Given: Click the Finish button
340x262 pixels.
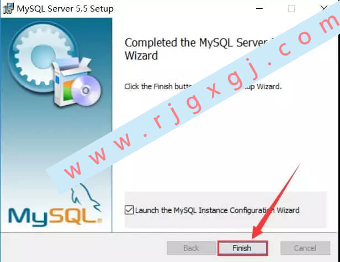Looking at the screenshot, I should [x=243, y=248].
